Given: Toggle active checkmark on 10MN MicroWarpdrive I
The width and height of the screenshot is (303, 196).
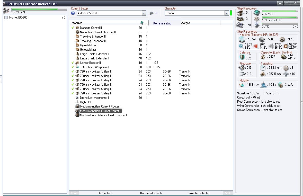Looking at the screenshot, I should tap(73, 67).
